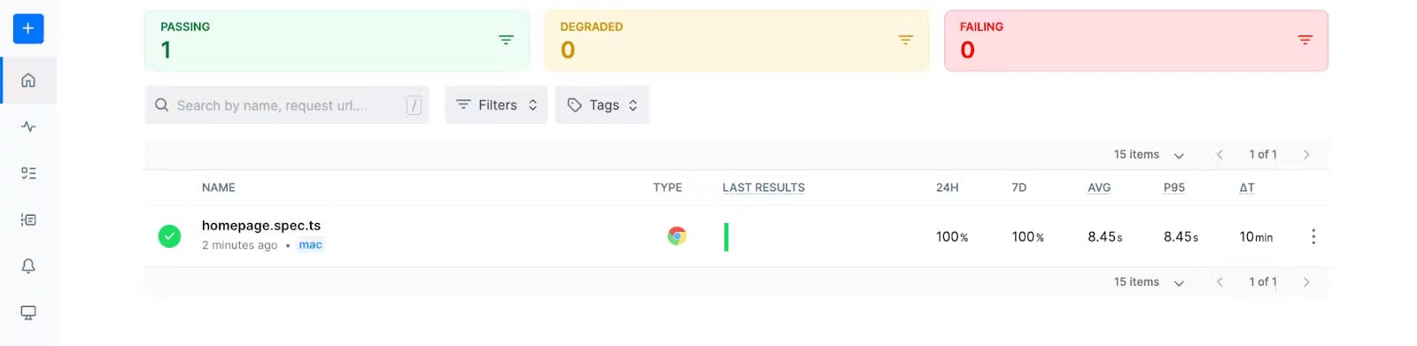
Task: Click the mac tag badge
Action: [311, 245]
